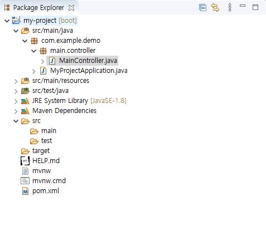
Task: Click the Collapse All toolbar icon
Action: coord(202,8)
